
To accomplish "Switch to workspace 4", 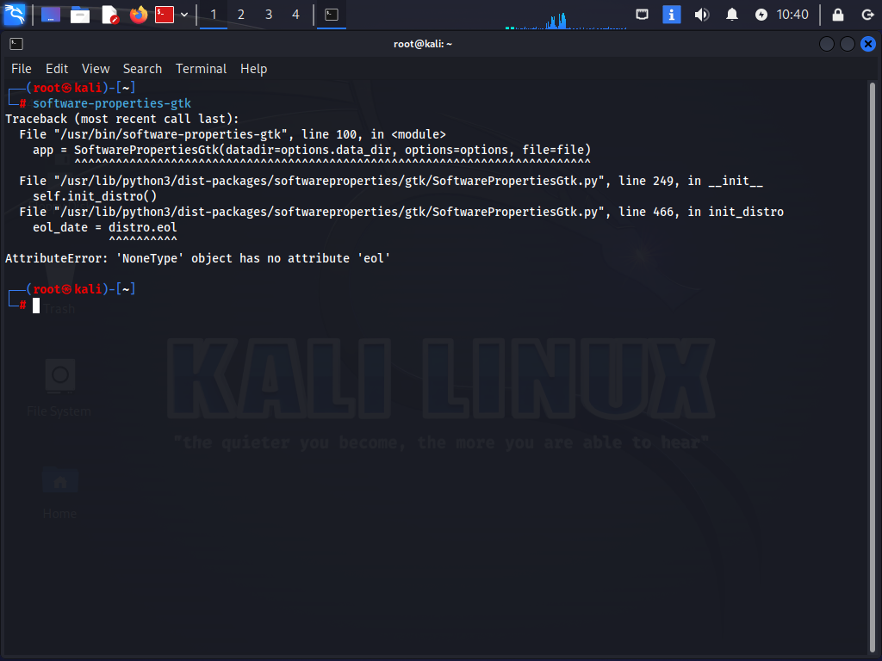I will [296, 15].
